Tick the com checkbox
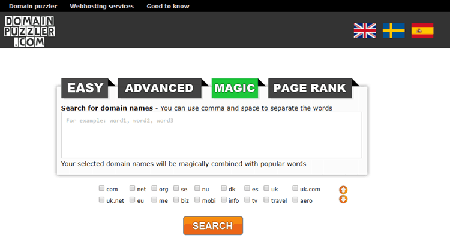 click(x=101, y=188)
